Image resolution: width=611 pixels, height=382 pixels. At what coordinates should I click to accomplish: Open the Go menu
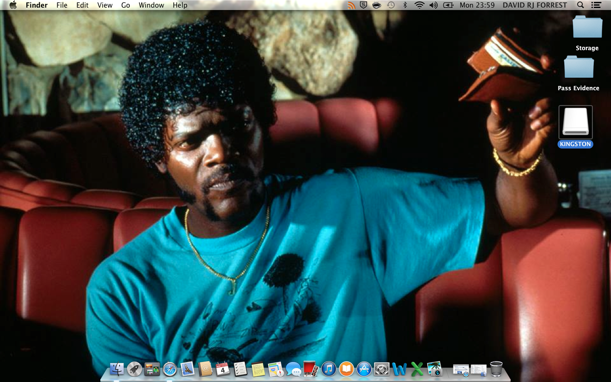126,5
